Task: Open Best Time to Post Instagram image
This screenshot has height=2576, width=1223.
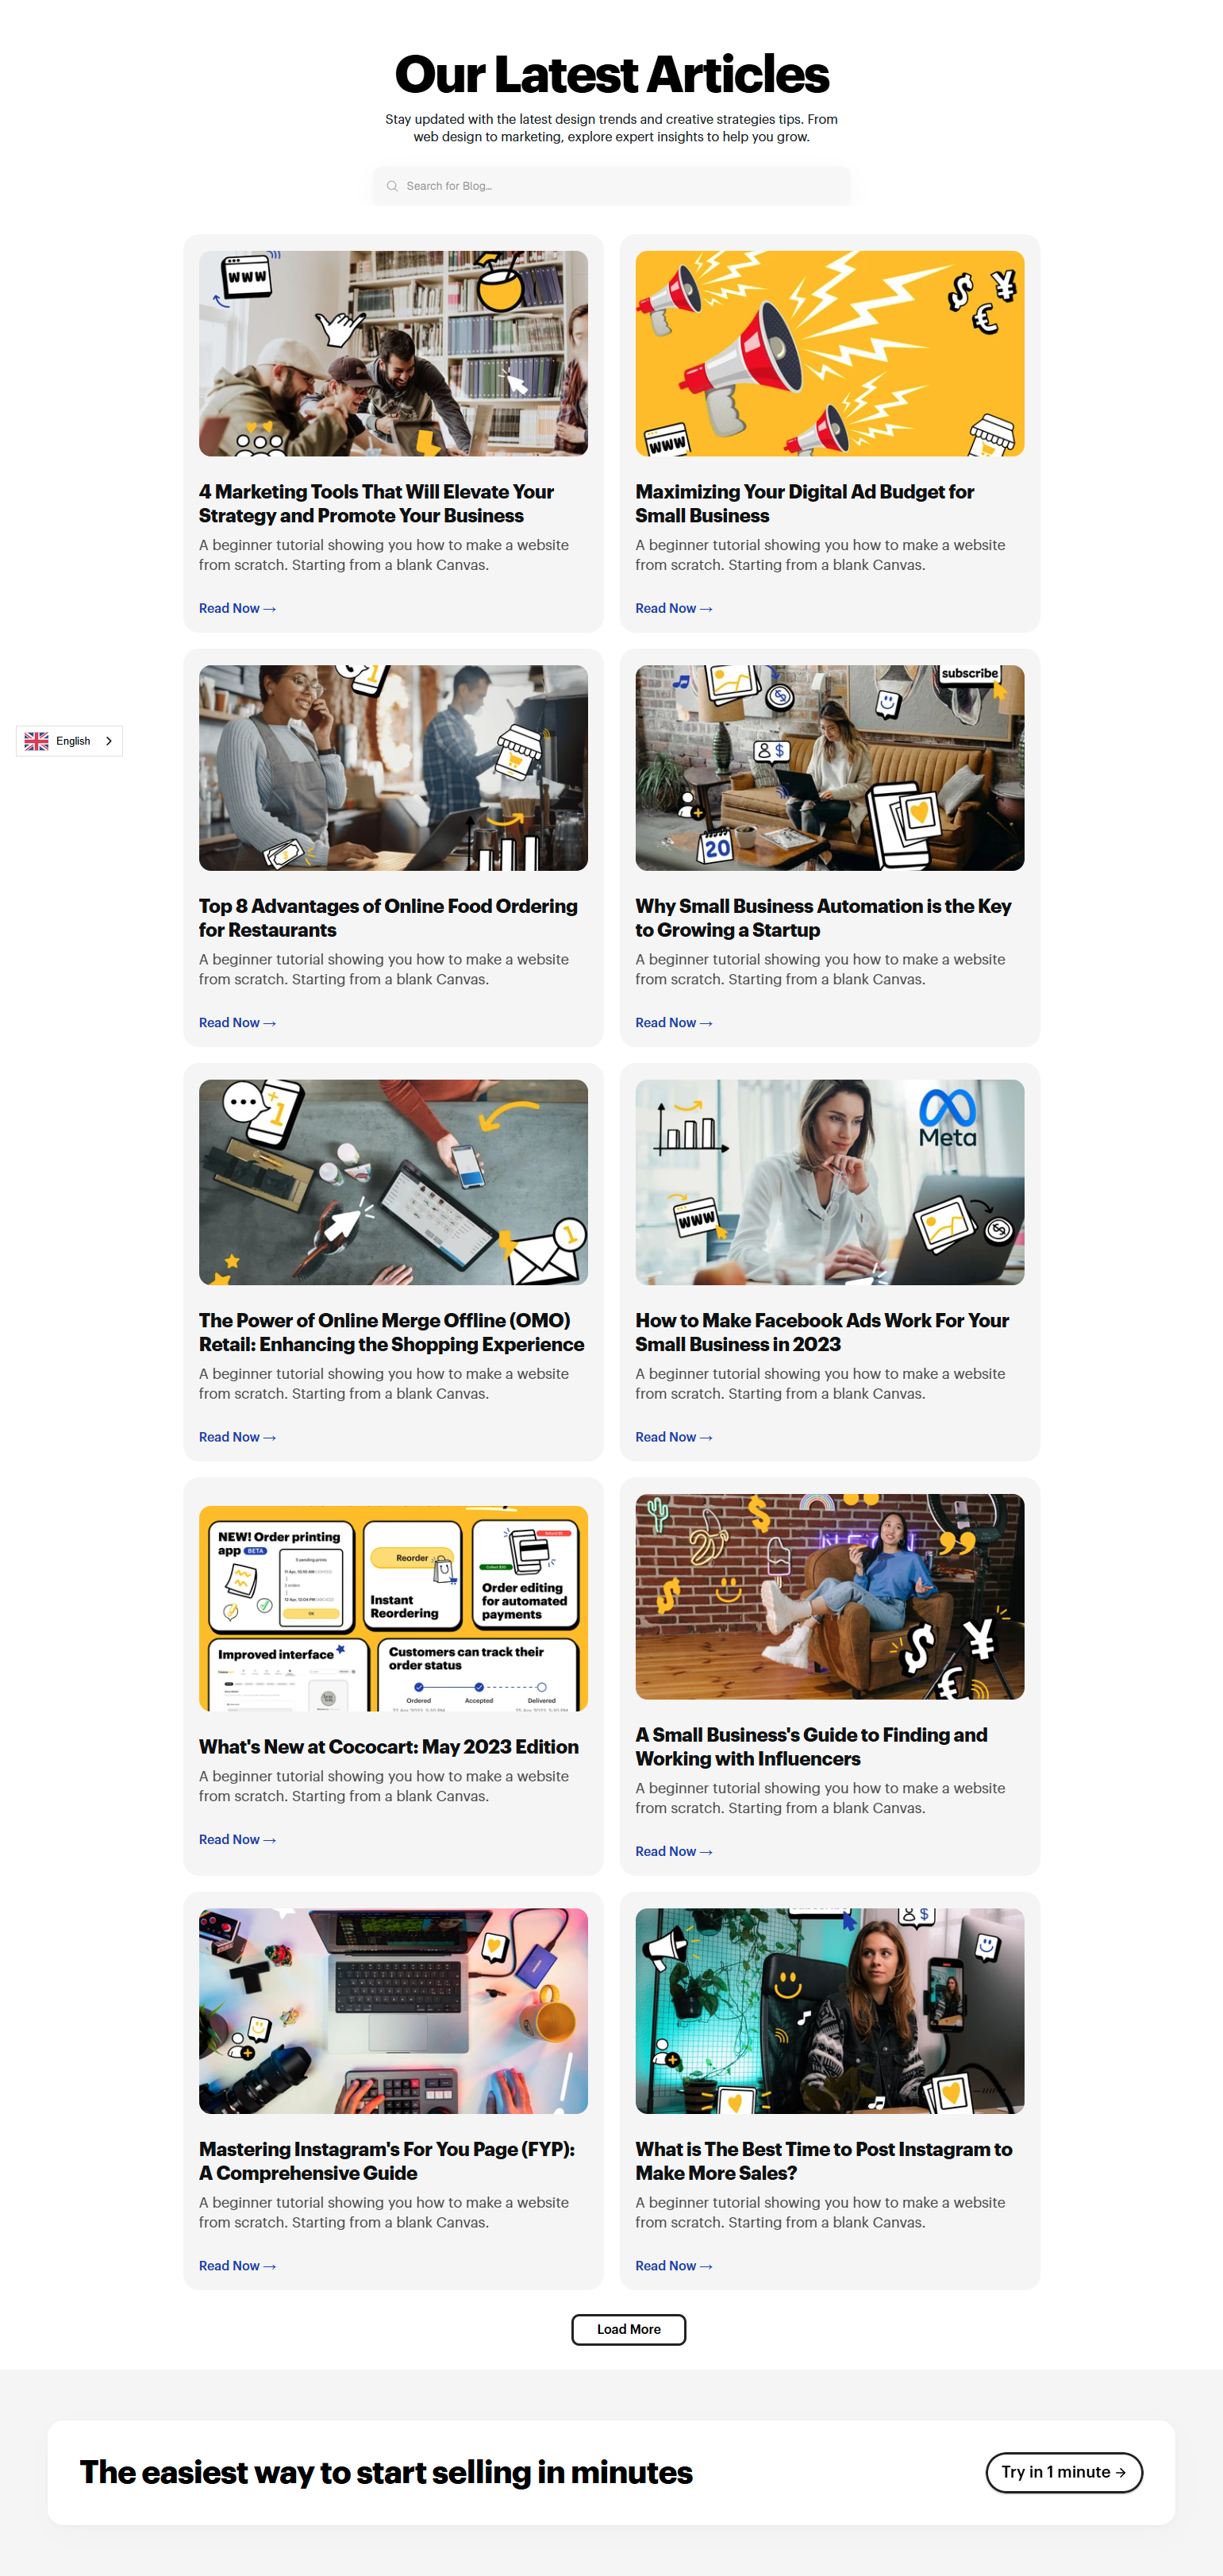Action: (829, 2011)
